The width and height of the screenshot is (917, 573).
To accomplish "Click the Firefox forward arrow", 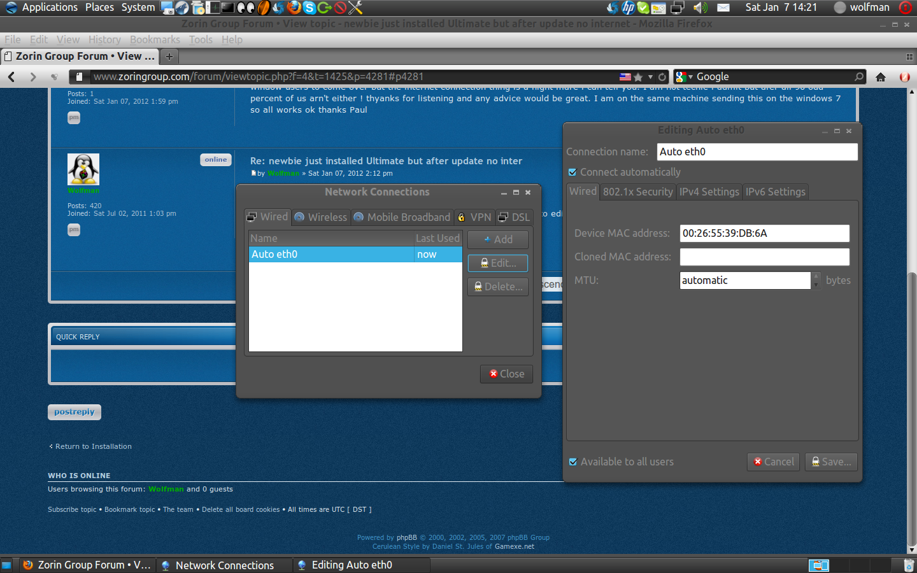I will [33, 76].
